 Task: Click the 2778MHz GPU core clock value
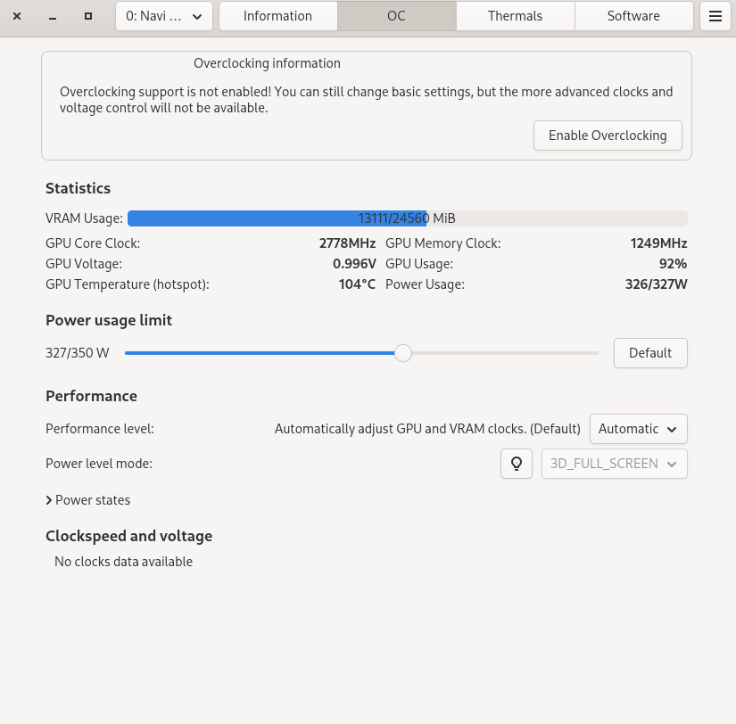(347, 243)
